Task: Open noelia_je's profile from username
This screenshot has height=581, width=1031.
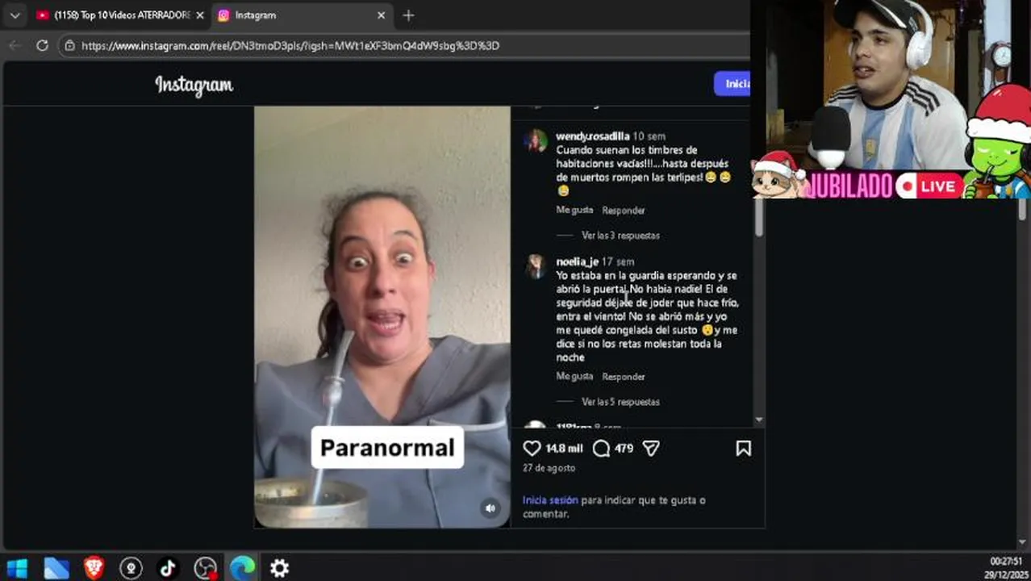Action: (577, 262)
